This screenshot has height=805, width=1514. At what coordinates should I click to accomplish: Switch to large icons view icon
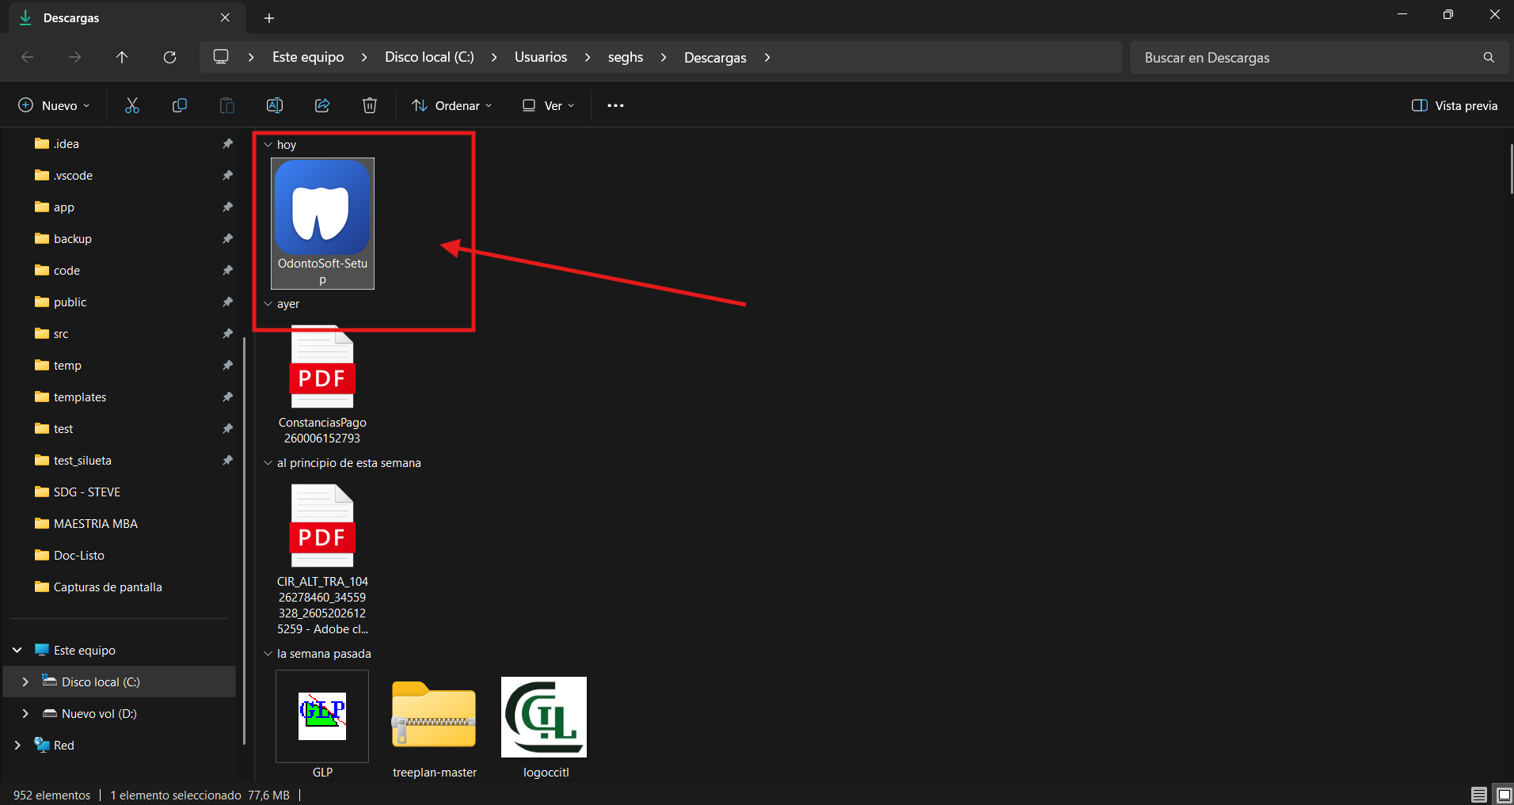[x=1504, y=795]
